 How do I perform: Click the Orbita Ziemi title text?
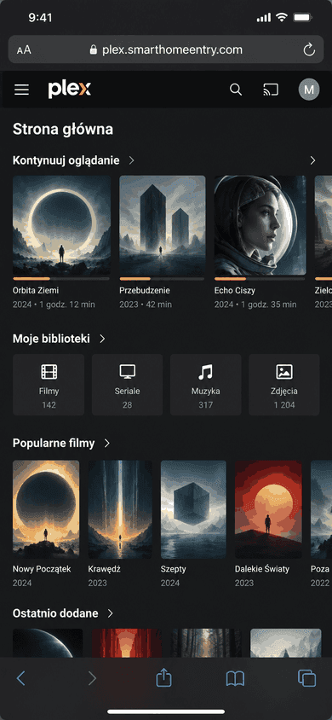[x=36, y=290]
